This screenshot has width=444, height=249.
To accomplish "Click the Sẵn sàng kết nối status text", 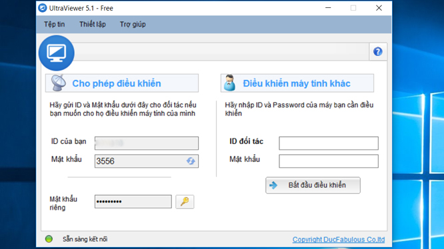I will 85,239.
